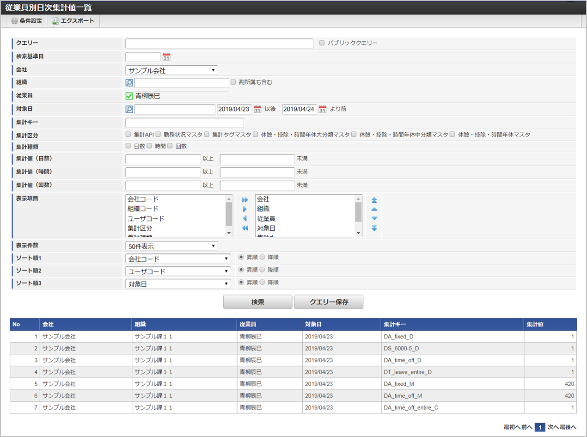Check the 副所属も含む checkbox
Image resolution: width=587 pixels, height=437 pixels.
(x=233, y=82)
